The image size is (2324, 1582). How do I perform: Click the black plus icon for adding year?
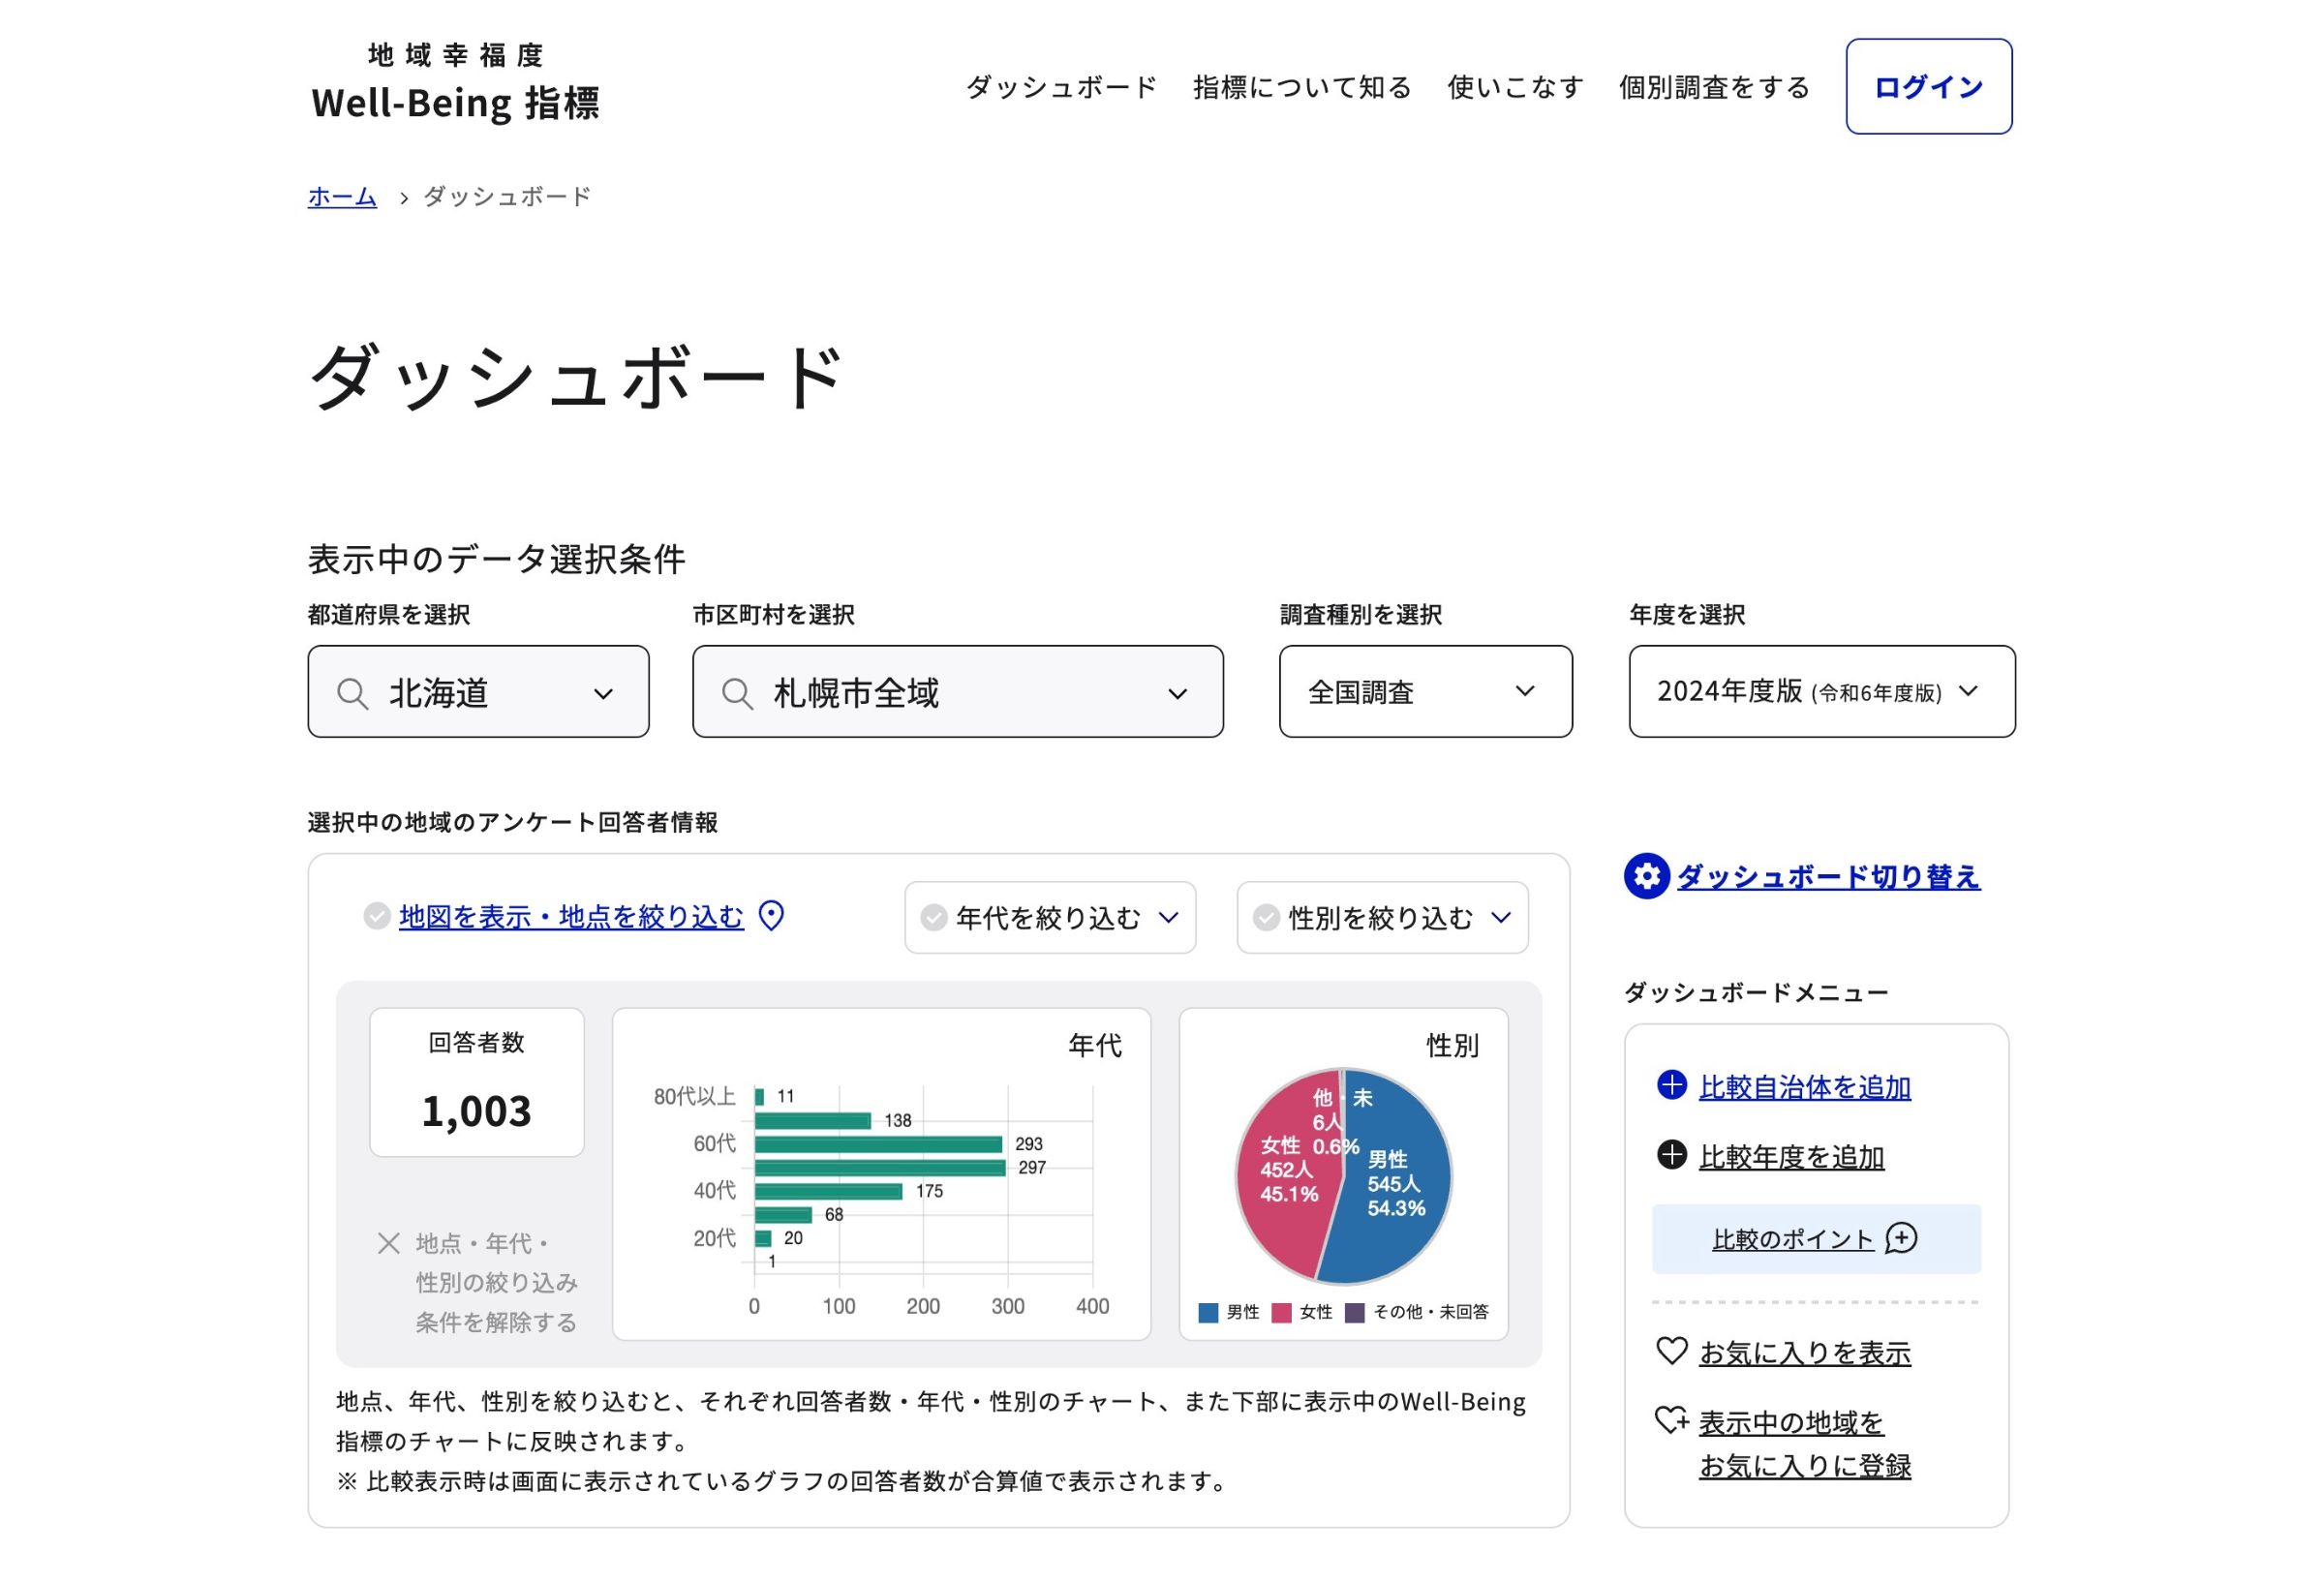(1671, 1155)
